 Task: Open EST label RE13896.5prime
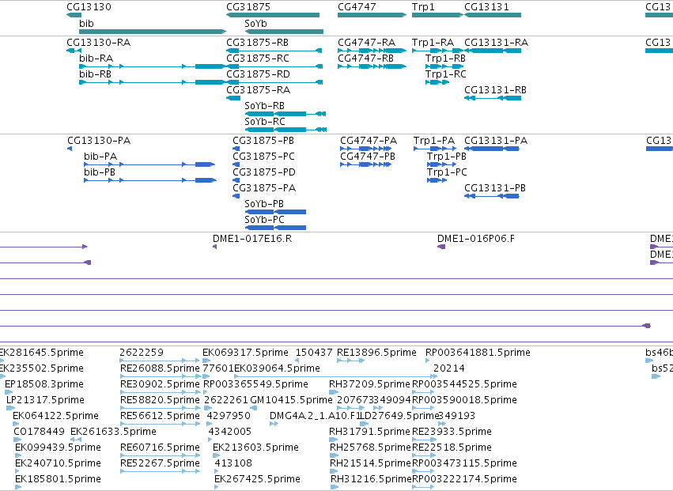(376, 353)
